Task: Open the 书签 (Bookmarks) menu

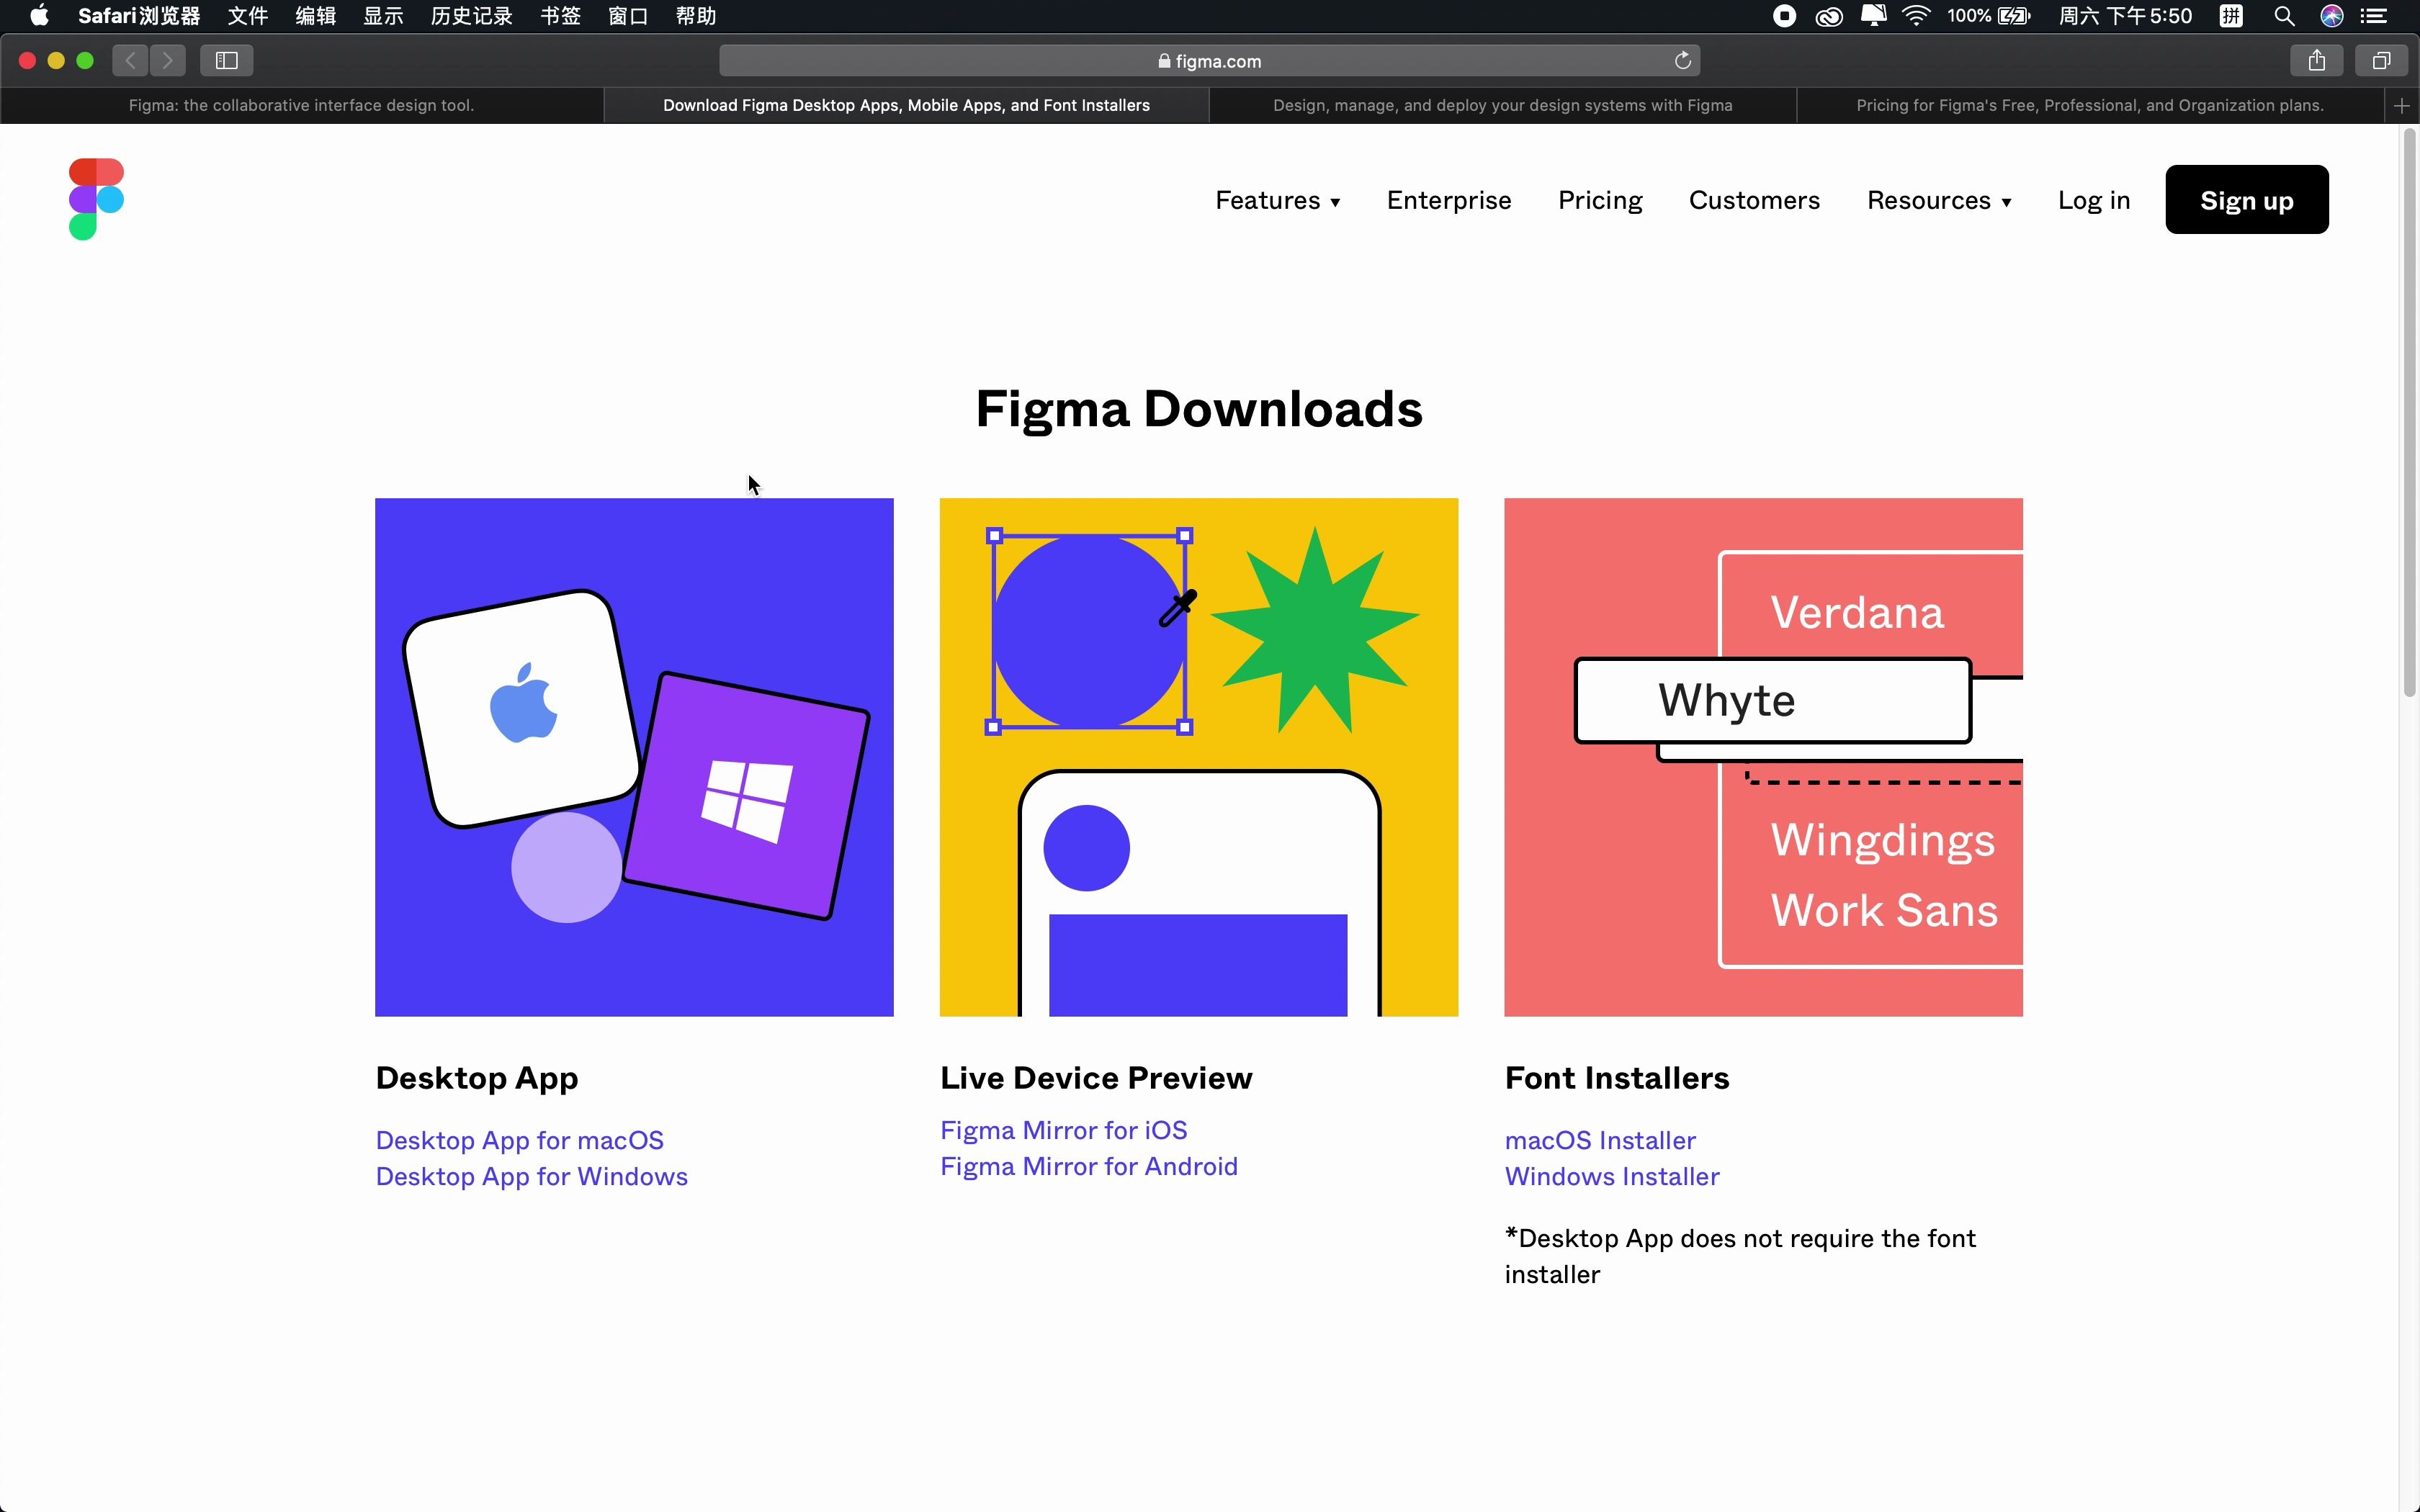Action: pos(560,16)
